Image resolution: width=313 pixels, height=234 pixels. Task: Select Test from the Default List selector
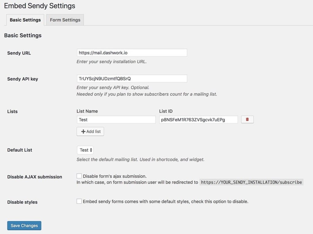[x=85, y=150]
